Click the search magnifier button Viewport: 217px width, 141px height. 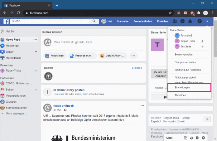click(x=94, y=21)
